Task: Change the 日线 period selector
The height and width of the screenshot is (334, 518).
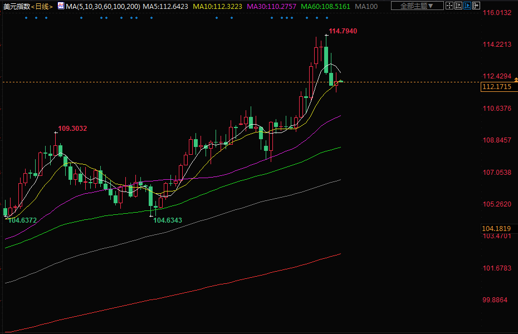Action: click(42, 7)
